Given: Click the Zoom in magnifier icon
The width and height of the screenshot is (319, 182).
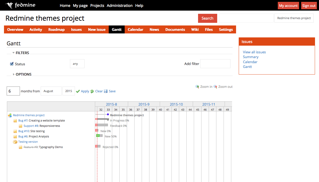Looking at the screenshot, I should (x=197, y=86).
